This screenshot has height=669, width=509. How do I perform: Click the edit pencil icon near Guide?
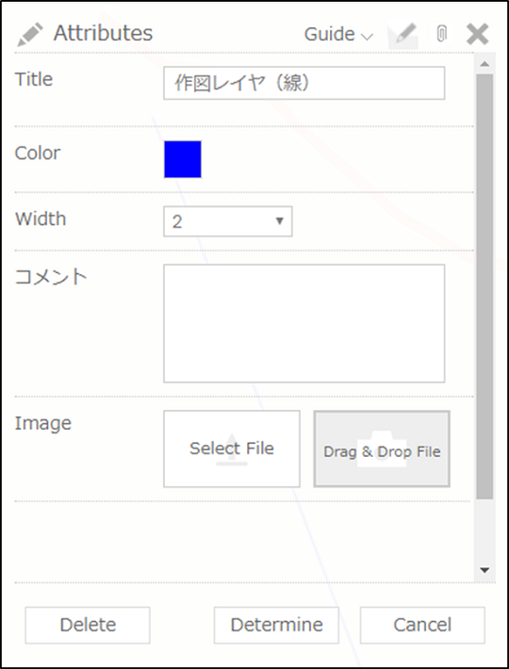[402, 36]
